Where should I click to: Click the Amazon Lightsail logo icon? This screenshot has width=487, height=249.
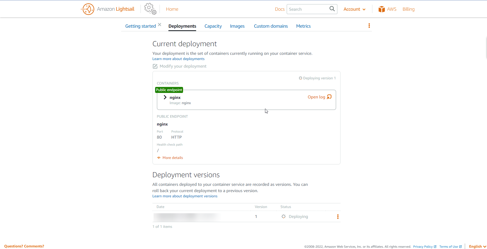point(87,9)
